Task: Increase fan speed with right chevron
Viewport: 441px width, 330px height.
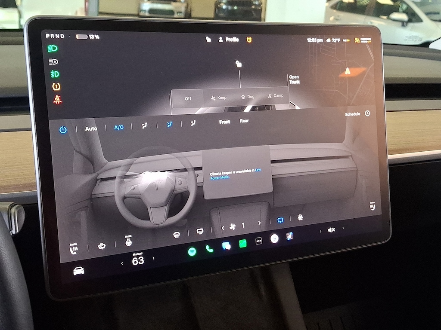Action: (x=259, y=223)
